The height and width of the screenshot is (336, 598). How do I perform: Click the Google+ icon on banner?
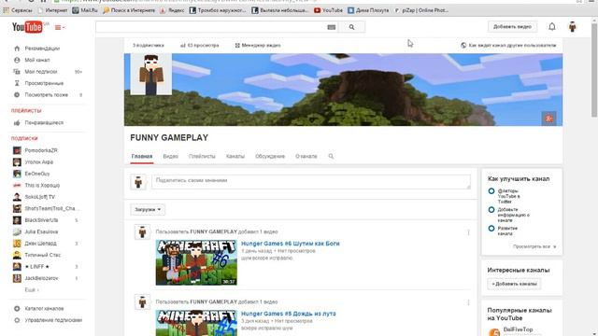[548, 119]
